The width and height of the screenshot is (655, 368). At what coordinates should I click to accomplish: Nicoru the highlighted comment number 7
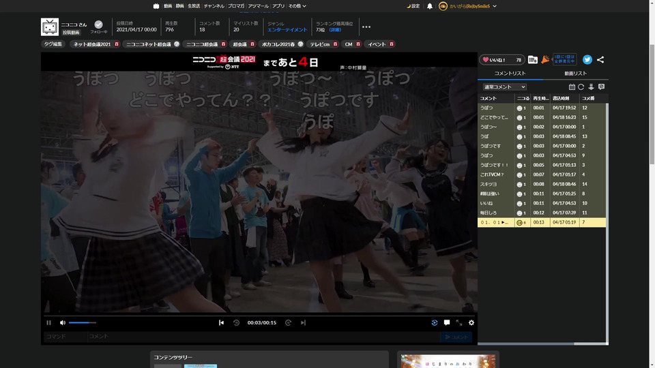(520, 223)
